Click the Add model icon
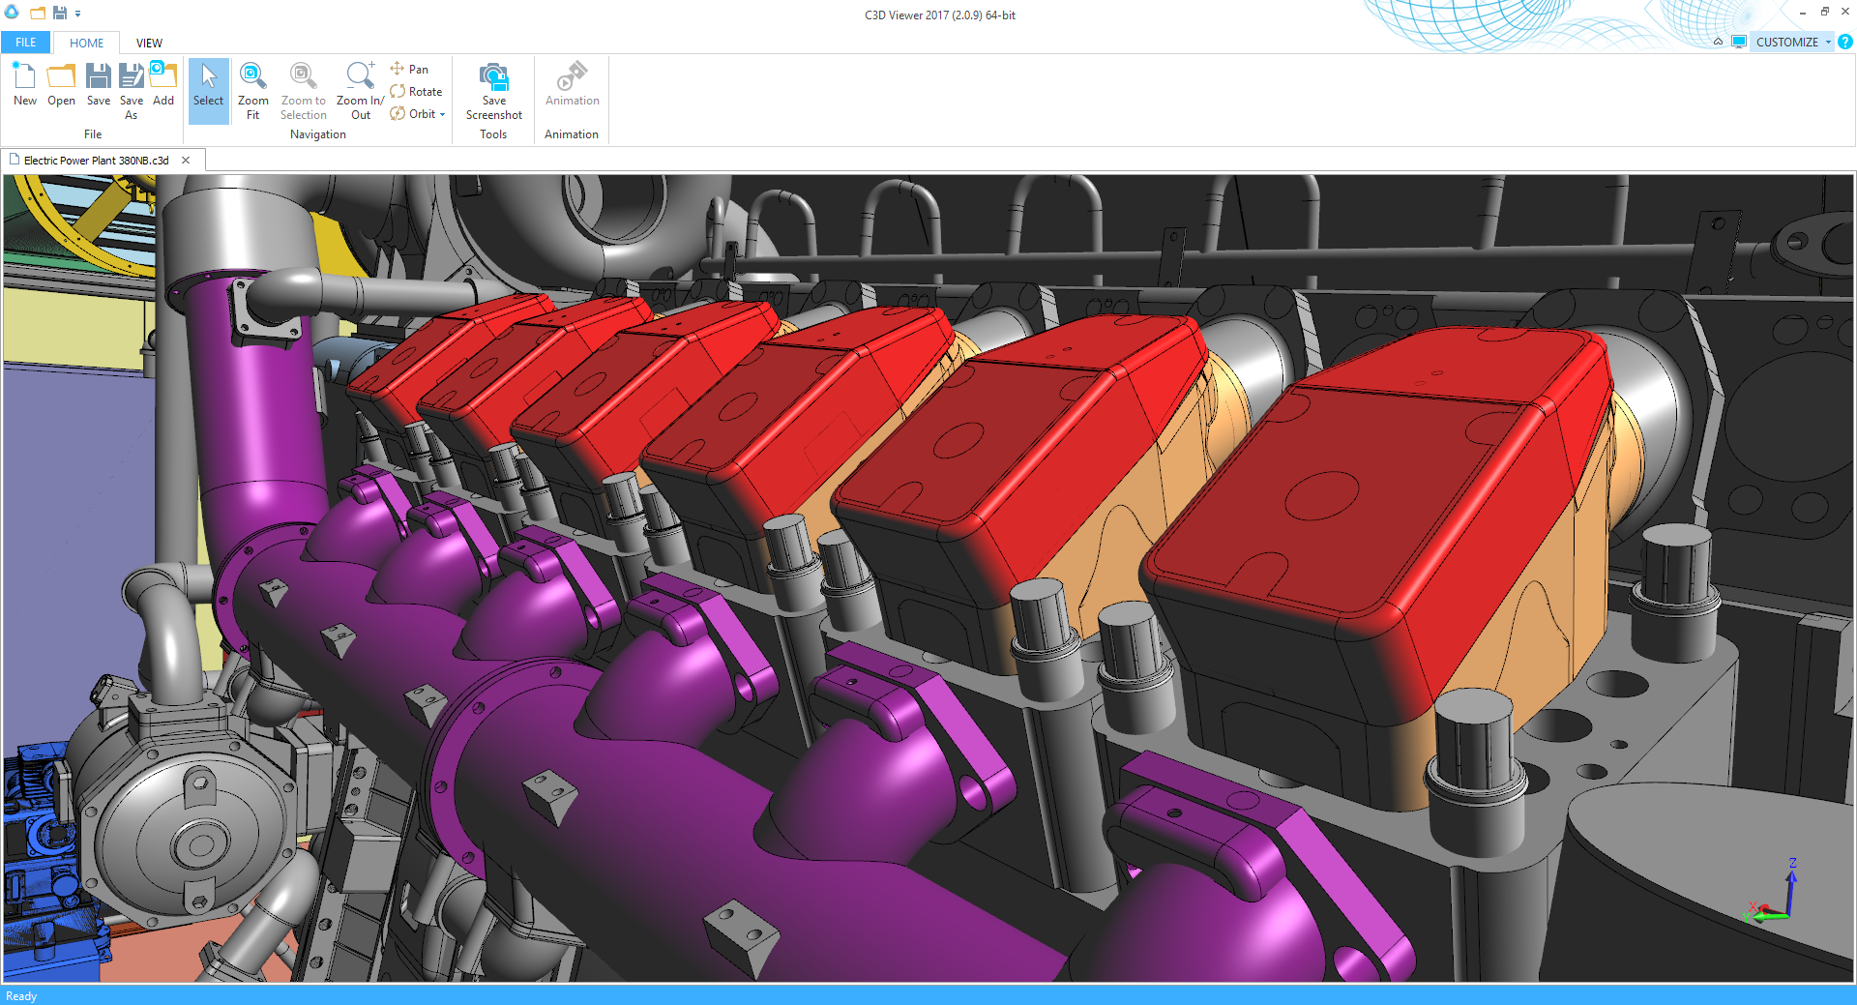The height and width of the screenshot is (1005, 1857). [162, 87]
